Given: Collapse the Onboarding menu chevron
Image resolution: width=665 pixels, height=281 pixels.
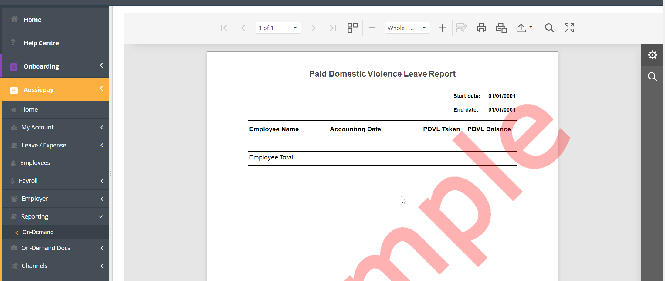Looking at the screenshot, I should click(x=101, y=65).
